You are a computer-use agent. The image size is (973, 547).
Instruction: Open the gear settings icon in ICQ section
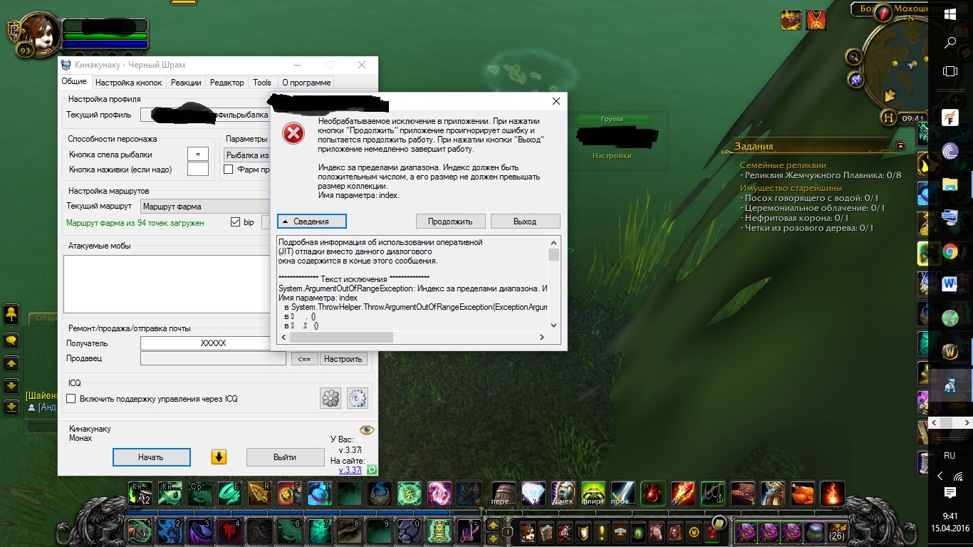tap(357, 398)
